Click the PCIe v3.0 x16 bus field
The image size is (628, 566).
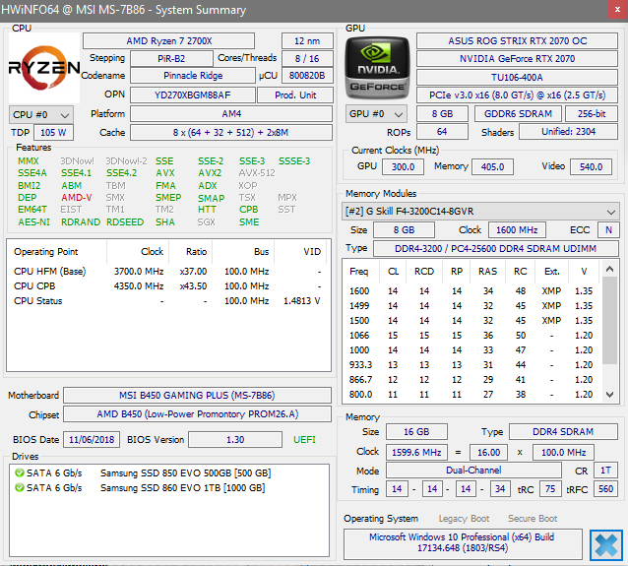517,94
